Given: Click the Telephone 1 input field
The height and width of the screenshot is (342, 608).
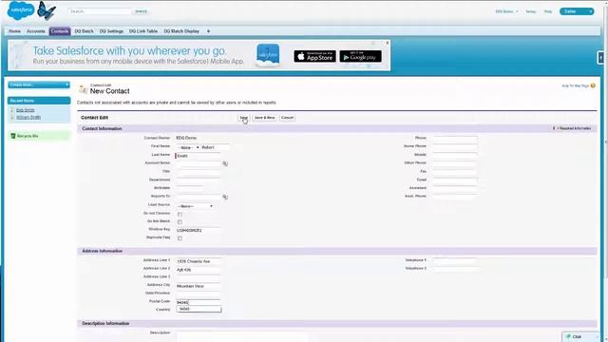Looking at the screenshot, I should pos(455,261).
